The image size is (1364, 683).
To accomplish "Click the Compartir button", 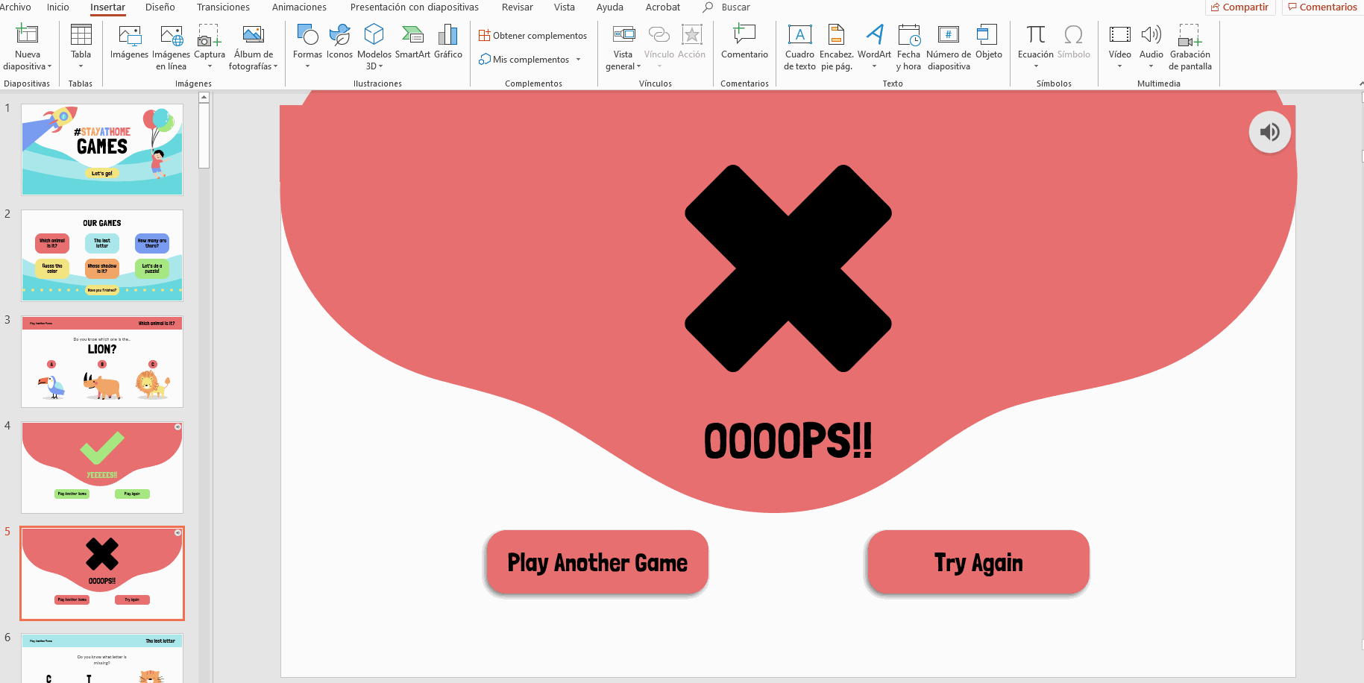I will point(1239,7).
